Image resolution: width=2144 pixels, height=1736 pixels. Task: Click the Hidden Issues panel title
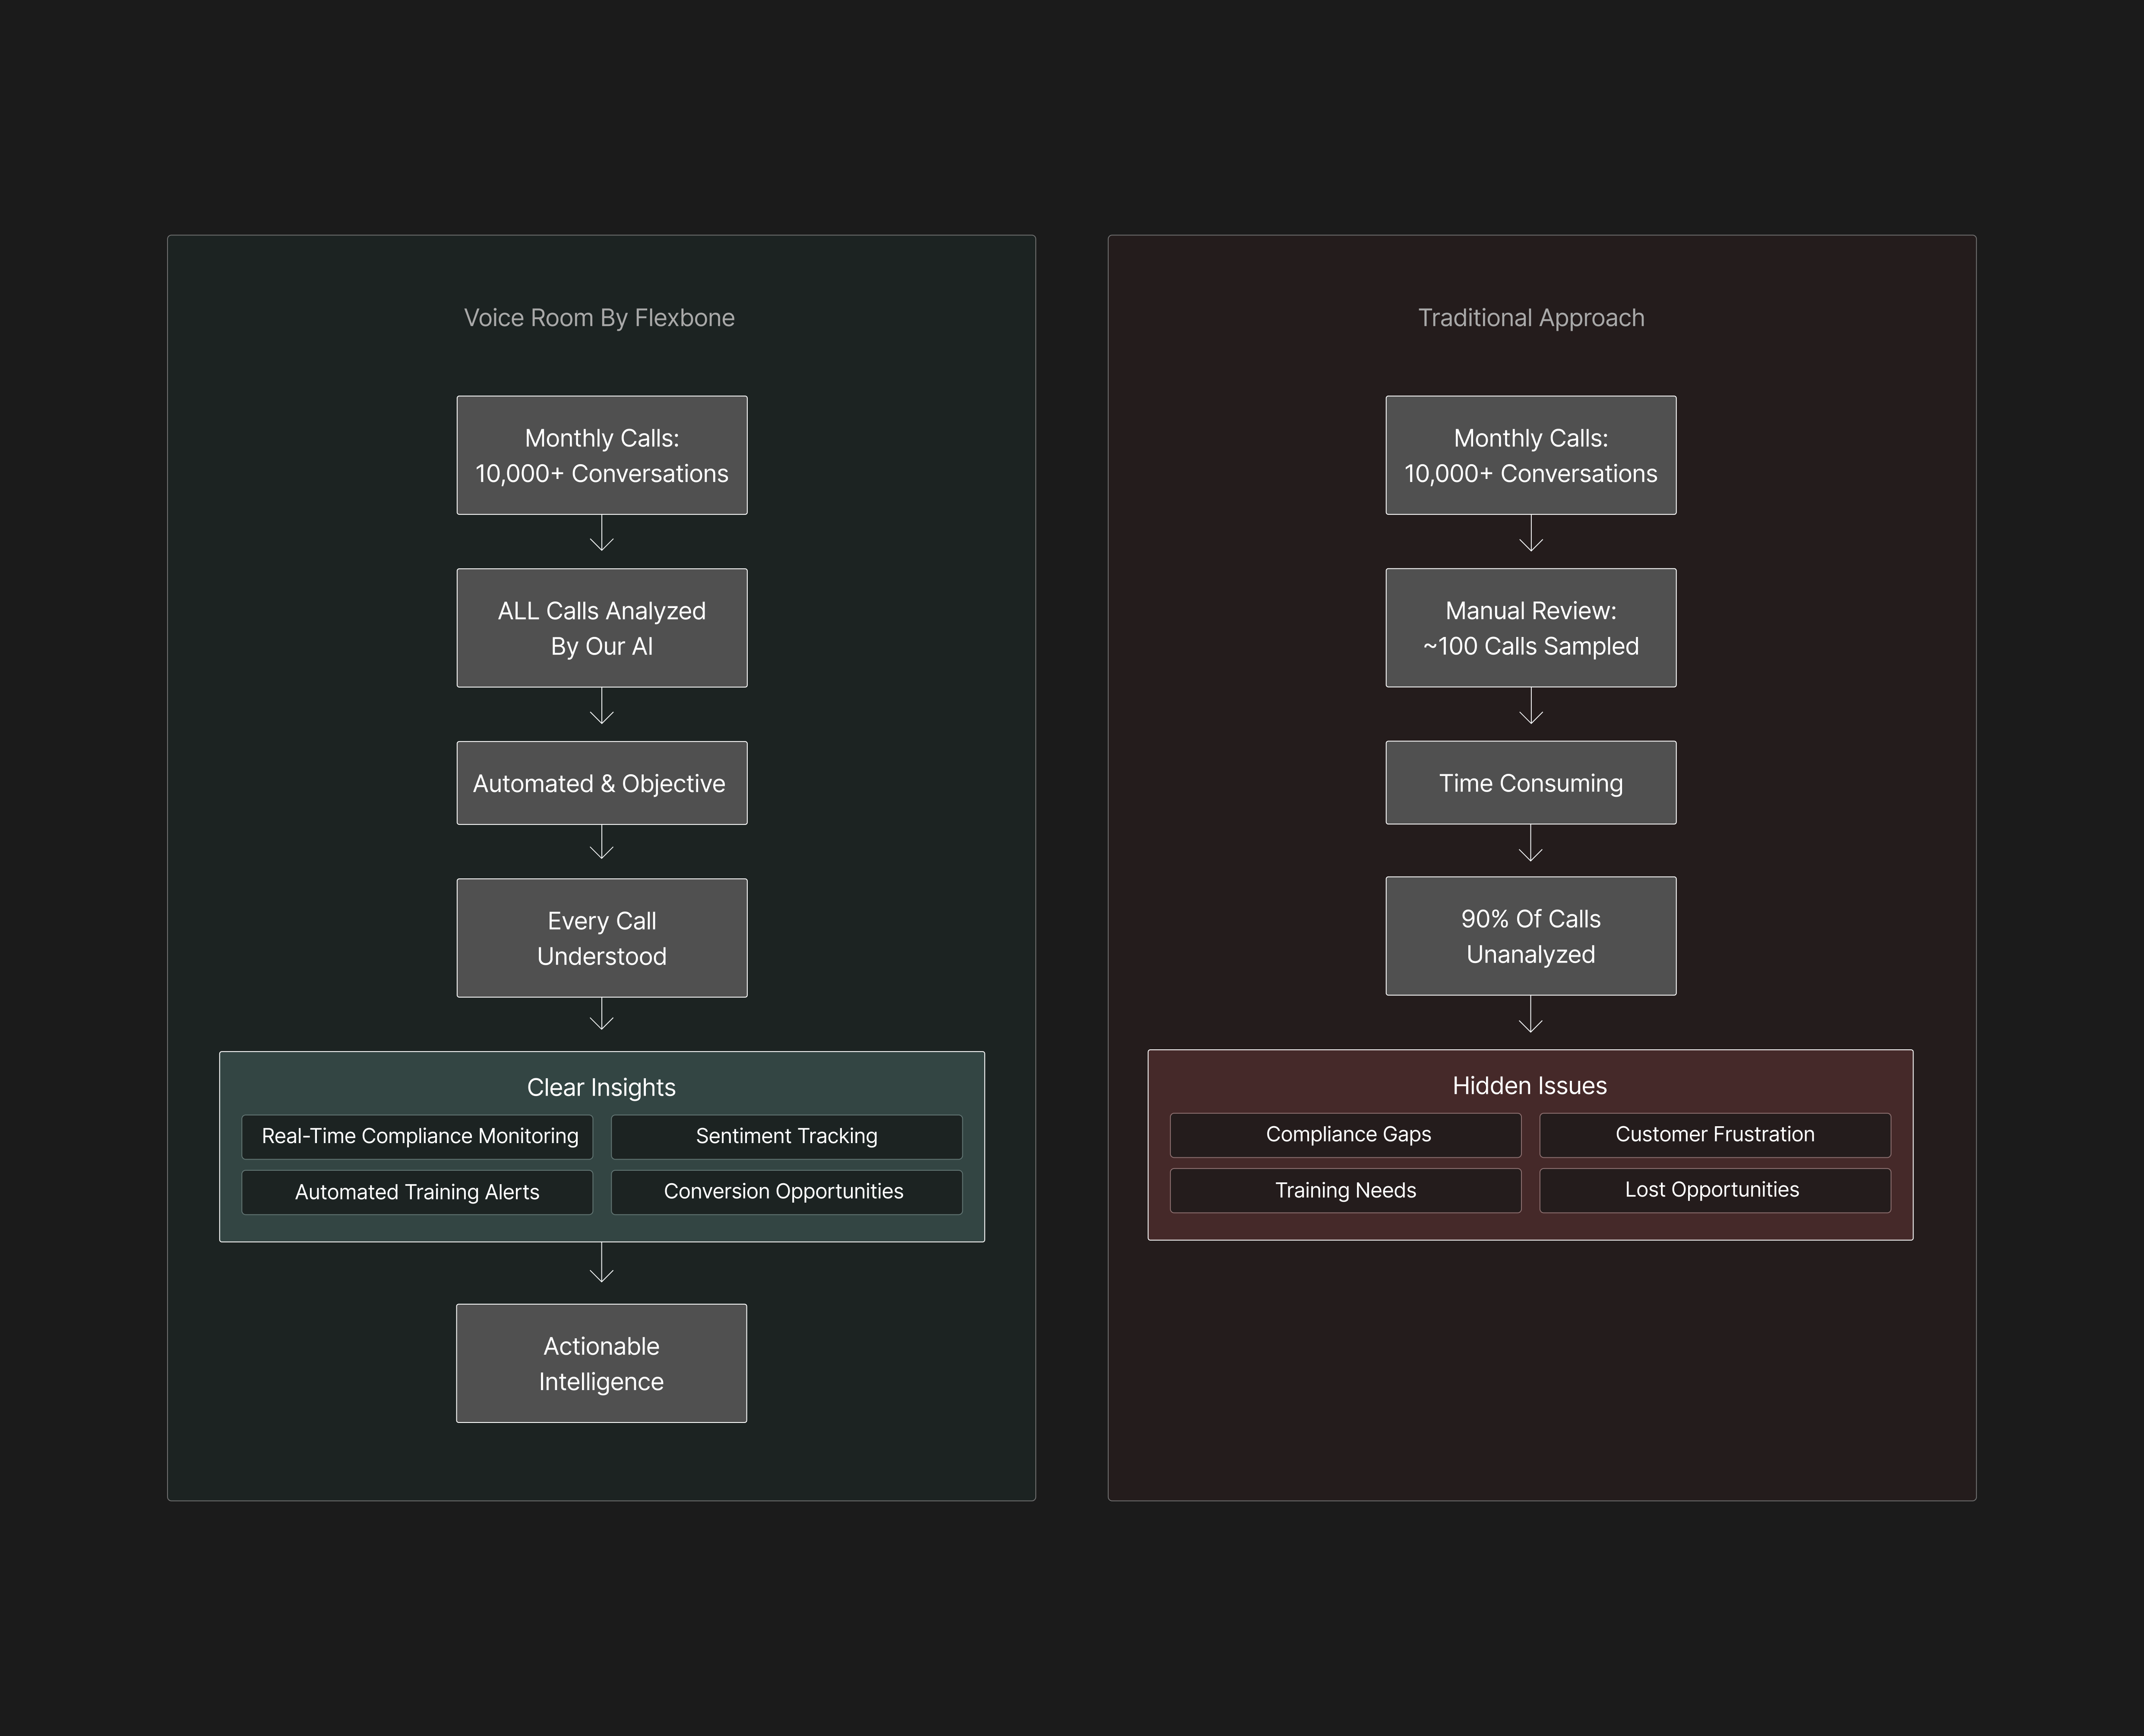pyautogui.click(x=1529, y=1086)
